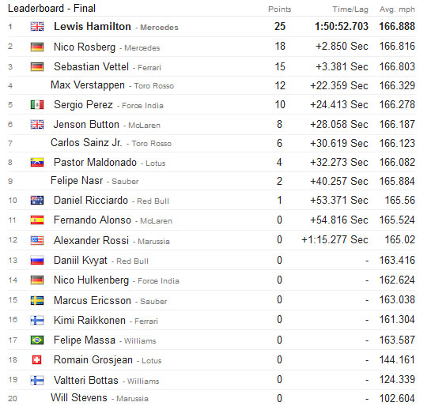This screenshot has width=431, height=406.
Task: Open Sebastian Vettel driver name
Action: (91, 66)
